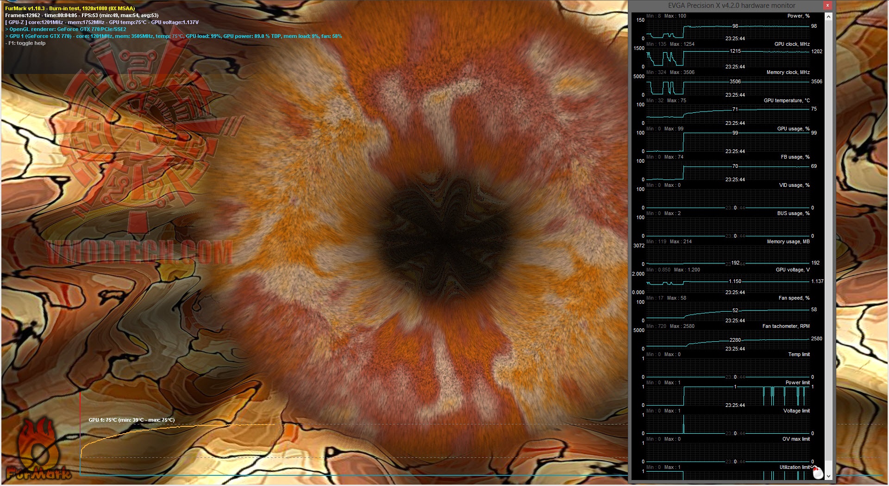Click the hardware monitor scrollbar down arrow
Screen dimensions: 889x486
pos(828,476)
